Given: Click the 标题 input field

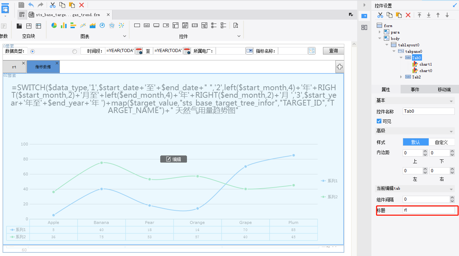Looking at the screenshot, I should pos(429,210).
